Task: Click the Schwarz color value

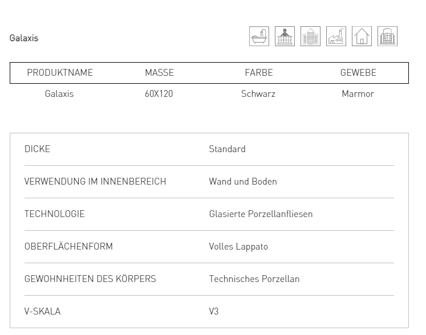Action: [258, 93]
